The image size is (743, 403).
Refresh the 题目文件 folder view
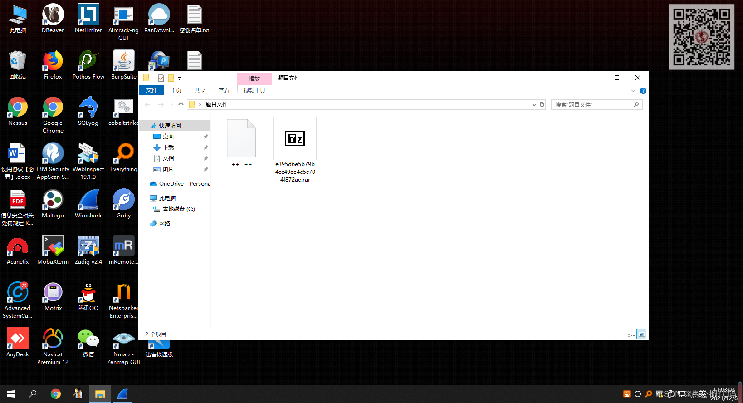point(542,105)
